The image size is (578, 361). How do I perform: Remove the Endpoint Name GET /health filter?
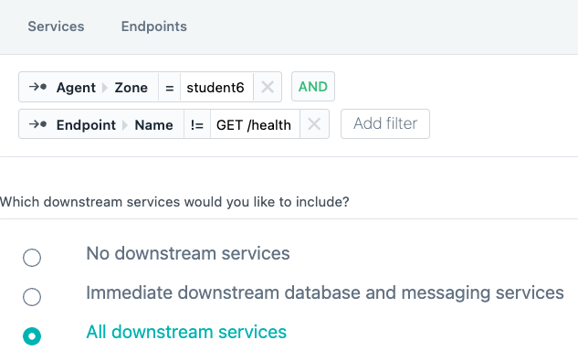click(314, 124)
